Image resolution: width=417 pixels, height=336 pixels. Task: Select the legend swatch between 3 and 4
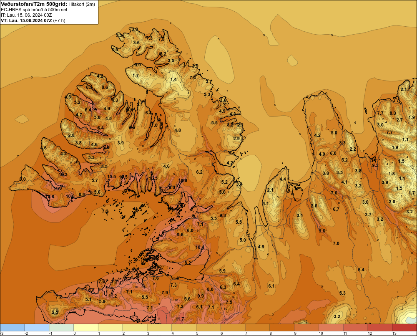click(x=159, y=328)
